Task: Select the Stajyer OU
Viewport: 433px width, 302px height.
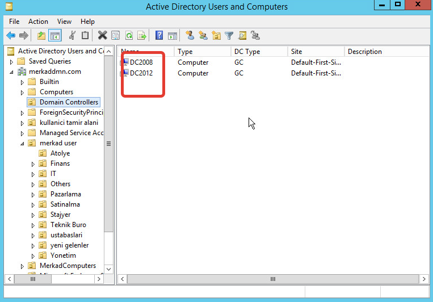Action: (x=60, y=215)
